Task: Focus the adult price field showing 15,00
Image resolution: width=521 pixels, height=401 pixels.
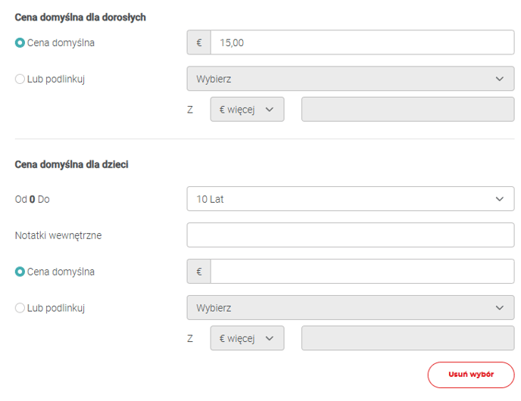Action: 362,43
